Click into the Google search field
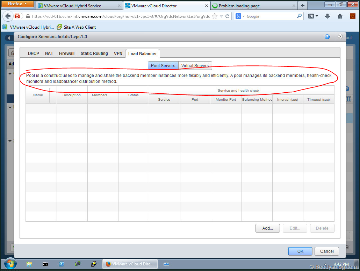The height and width of the screenshot is (271, 360). [271, 16]
